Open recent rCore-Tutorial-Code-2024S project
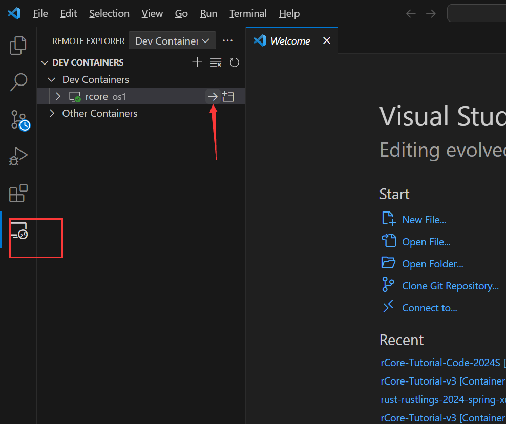 (442, 363)
